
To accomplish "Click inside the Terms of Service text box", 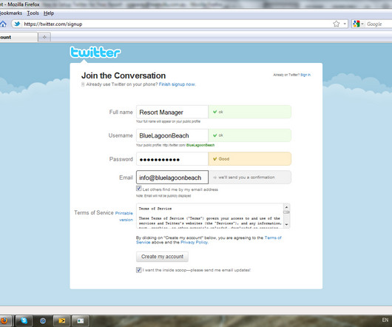I will point(210,216).
